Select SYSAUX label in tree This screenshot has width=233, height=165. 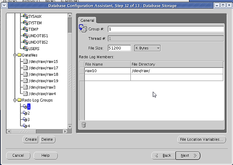(35, 16)
